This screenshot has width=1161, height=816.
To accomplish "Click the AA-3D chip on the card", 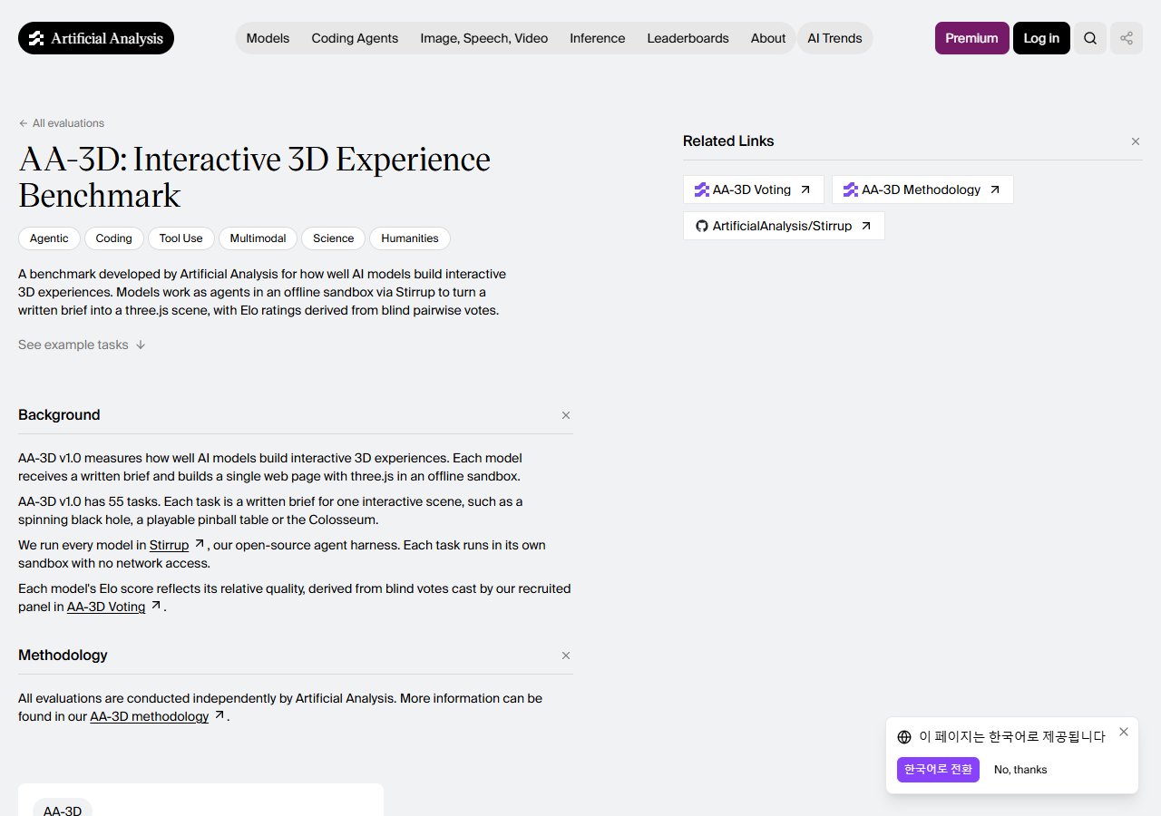I will click(63, 811).
